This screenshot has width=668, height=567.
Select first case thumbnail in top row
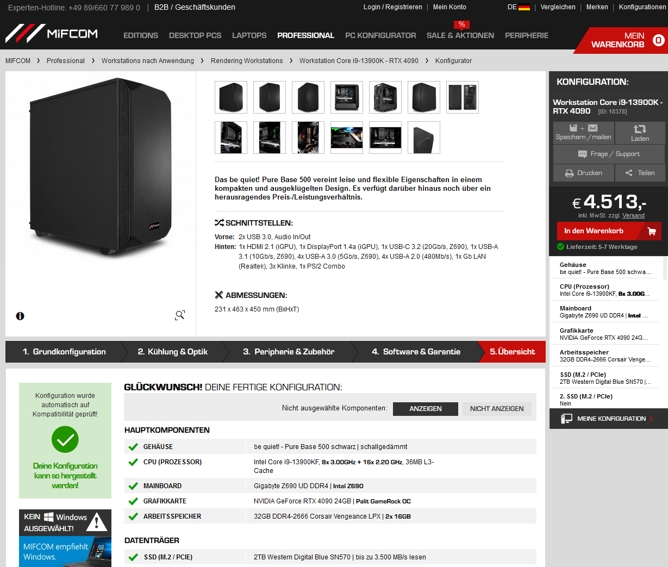click(x=231, y=97)
